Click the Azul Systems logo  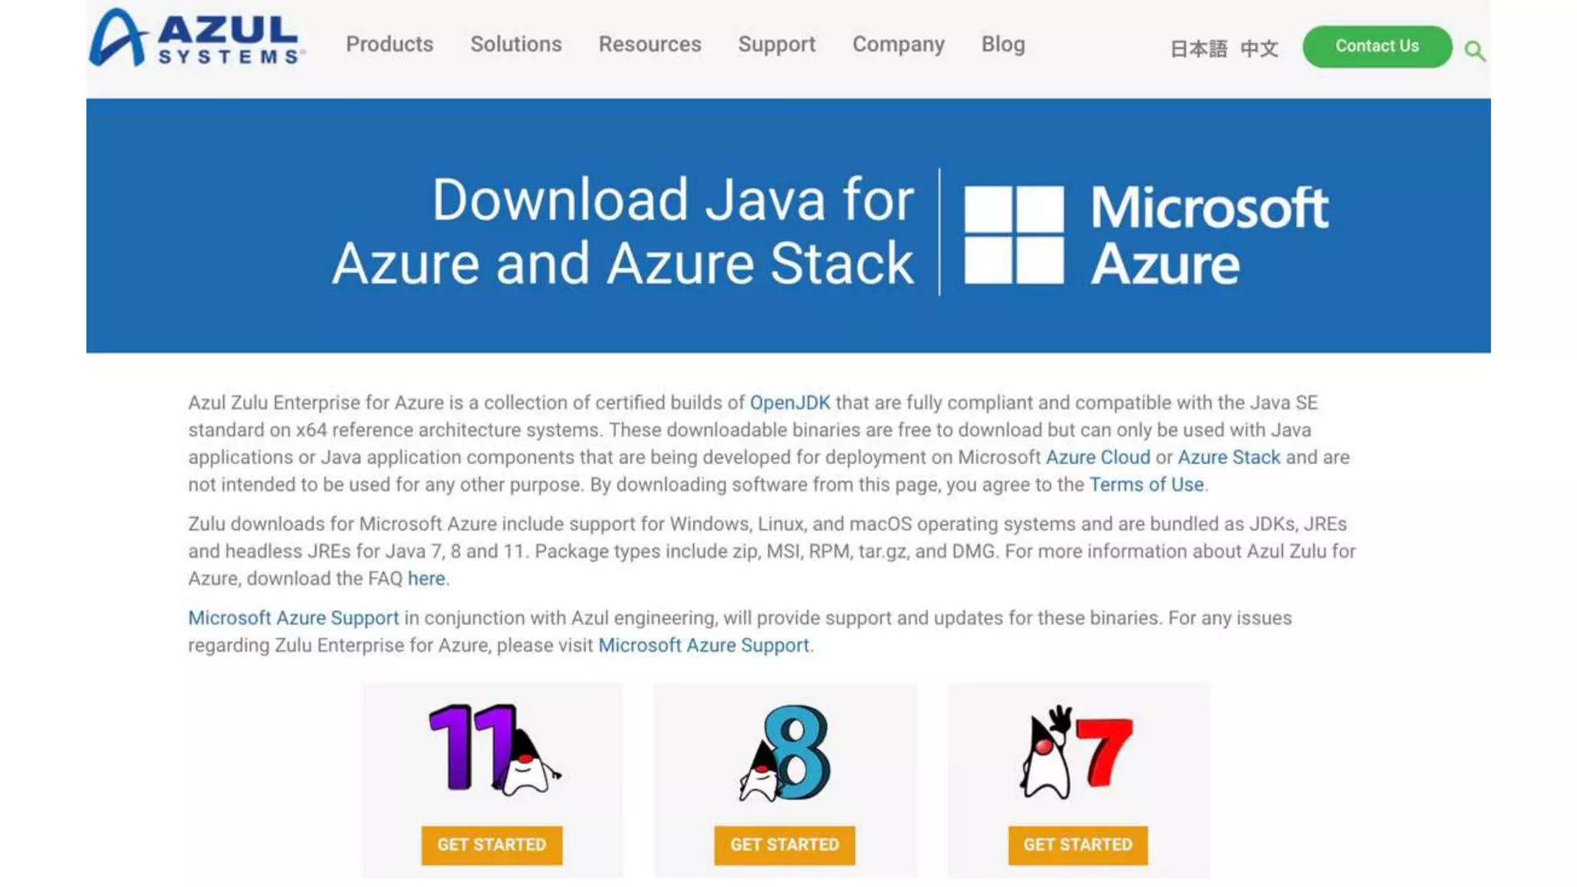196,38
